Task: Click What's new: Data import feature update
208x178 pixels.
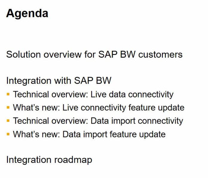Action: click(89, 134)
